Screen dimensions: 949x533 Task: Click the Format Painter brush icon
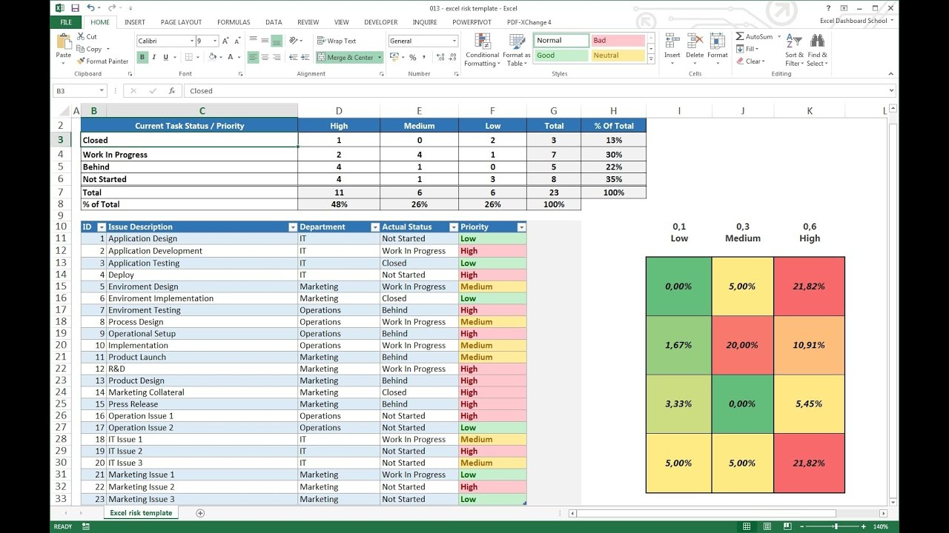pyautogui.click(x=82, y=61)
